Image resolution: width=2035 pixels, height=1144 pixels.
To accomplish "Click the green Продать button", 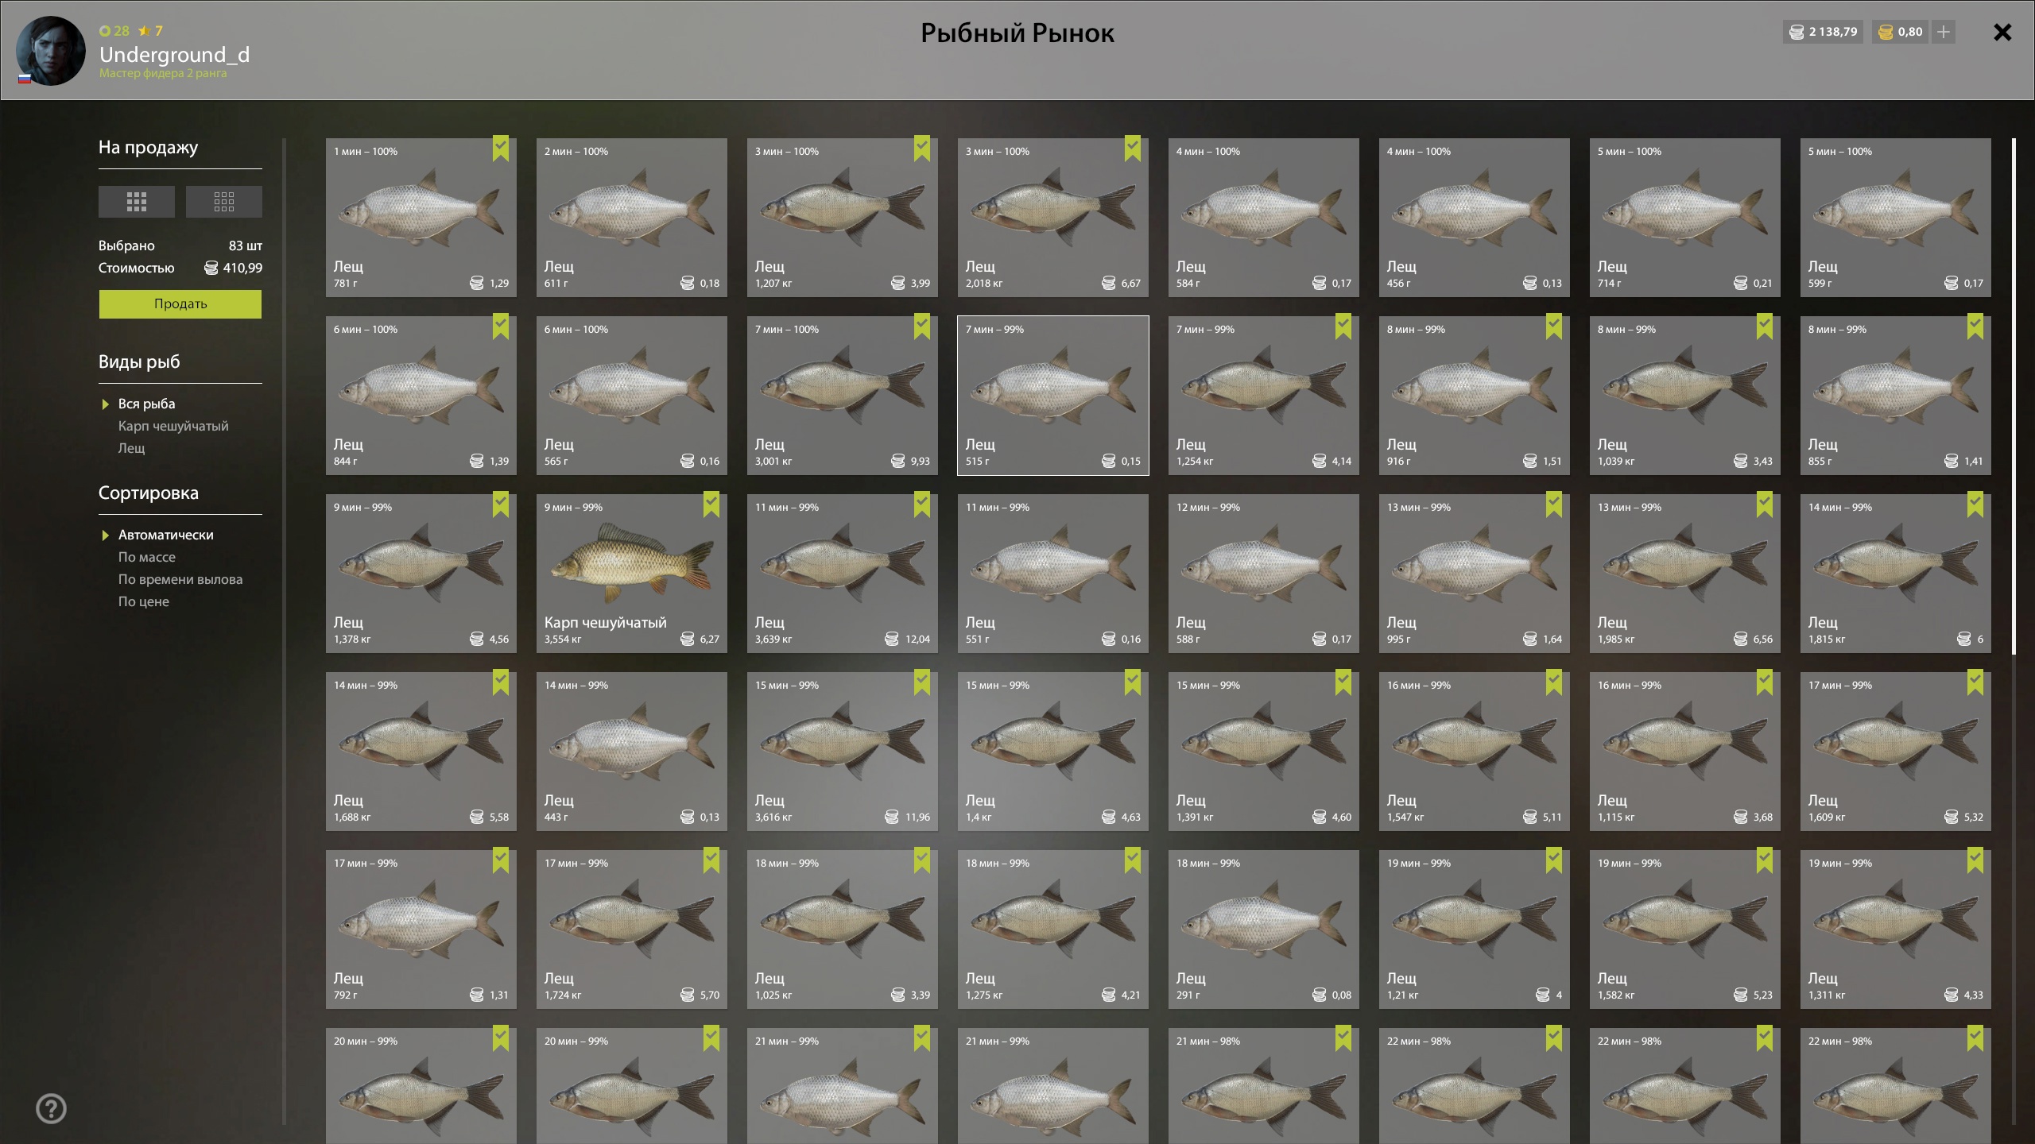I will click(180, 304).
